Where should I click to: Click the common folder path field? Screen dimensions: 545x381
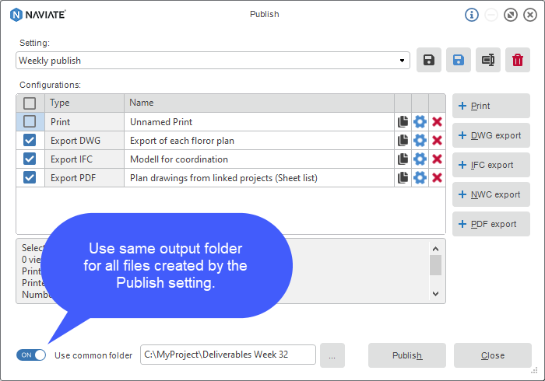click(x=228, y=355)
